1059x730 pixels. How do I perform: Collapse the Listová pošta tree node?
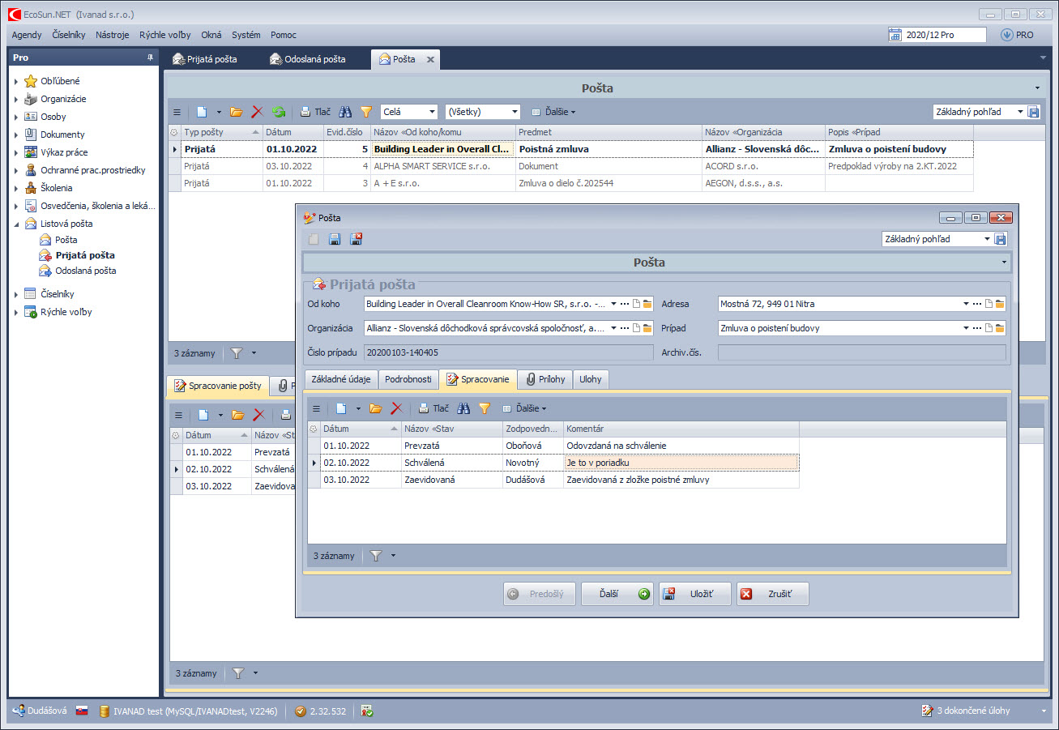pyautogui.click(x=16, y=224)
